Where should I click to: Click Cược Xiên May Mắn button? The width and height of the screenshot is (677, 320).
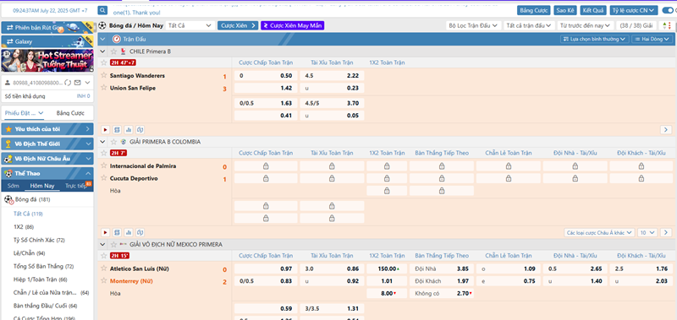pyautogui.click(x=292, y=26)
